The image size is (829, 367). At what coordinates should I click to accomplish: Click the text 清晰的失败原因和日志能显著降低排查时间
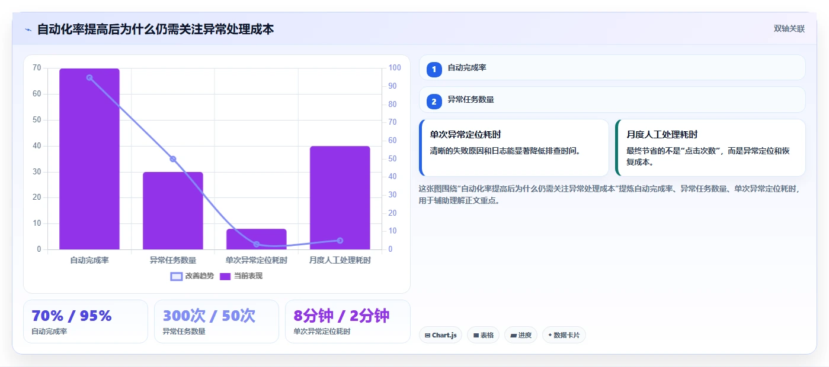(x=506, y=151)
